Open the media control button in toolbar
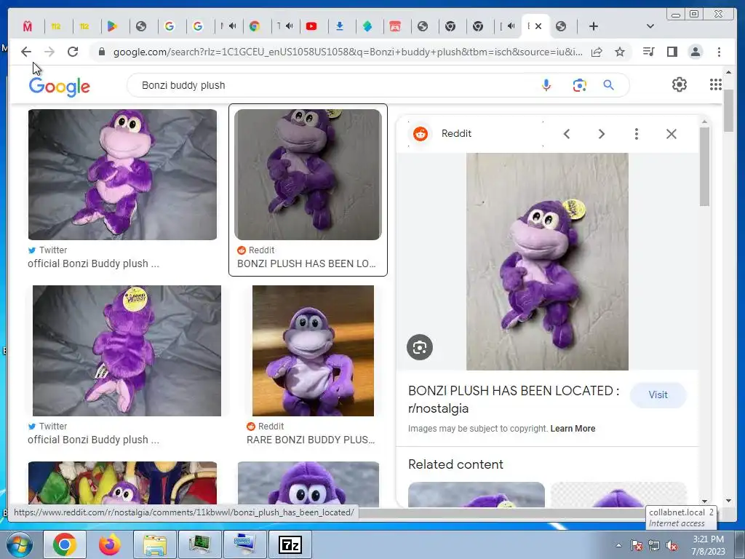The width and height of the screenshot is (745, 559). [648, 52]
